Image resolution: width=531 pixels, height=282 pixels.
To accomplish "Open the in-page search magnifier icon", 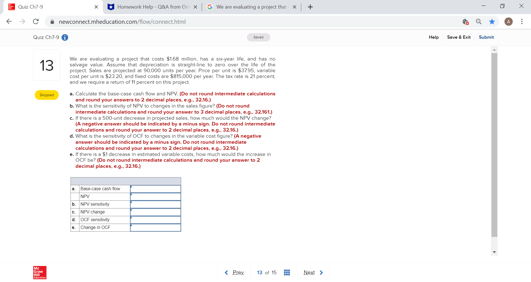I will tap(478, 22).
